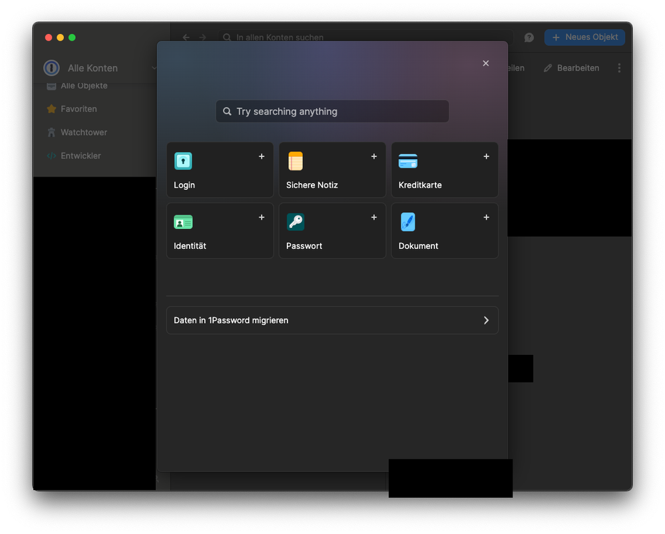
Task: Click the dialog search magnifier icon
Action: coord(227,112)
